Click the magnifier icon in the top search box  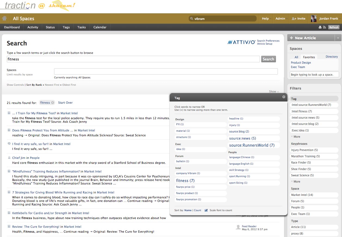click(x=192, y=19)
